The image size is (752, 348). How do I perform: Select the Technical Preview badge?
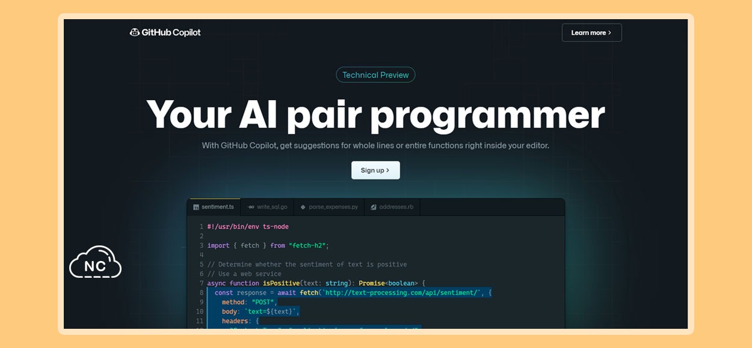[375, 75]
